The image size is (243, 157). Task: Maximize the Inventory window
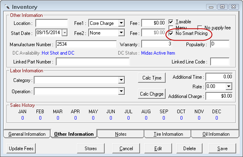(223, 7)
